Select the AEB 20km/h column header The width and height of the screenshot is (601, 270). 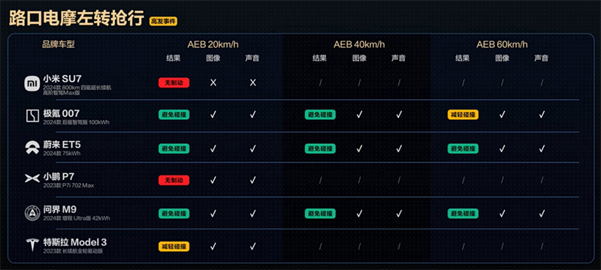click(213, 44)
